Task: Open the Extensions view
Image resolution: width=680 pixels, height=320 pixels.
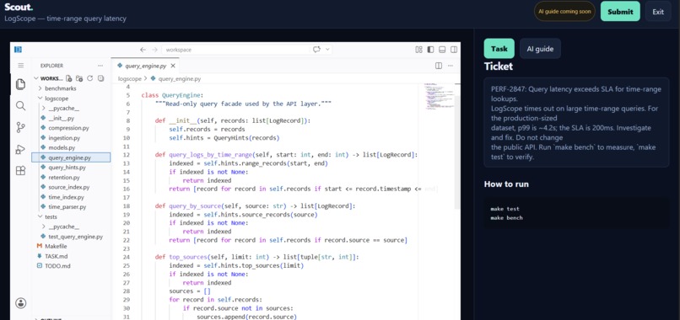Action: coord(20,171)
